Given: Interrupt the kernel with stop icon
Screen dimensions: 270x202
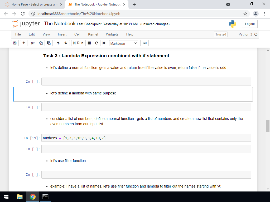Looking at the screenshot, I should click(89, 43).
